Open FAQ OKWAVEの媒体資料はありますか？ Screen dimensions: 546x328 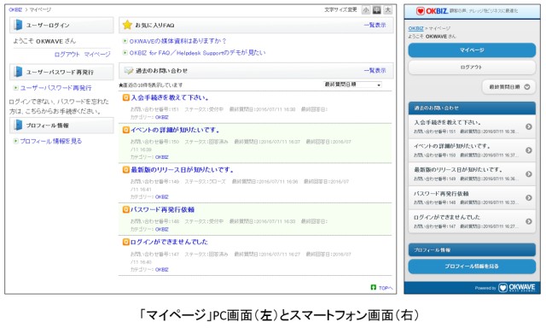(178, 41)
